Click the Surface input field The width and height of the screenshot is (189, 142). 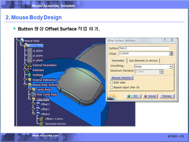coord(144,48)
